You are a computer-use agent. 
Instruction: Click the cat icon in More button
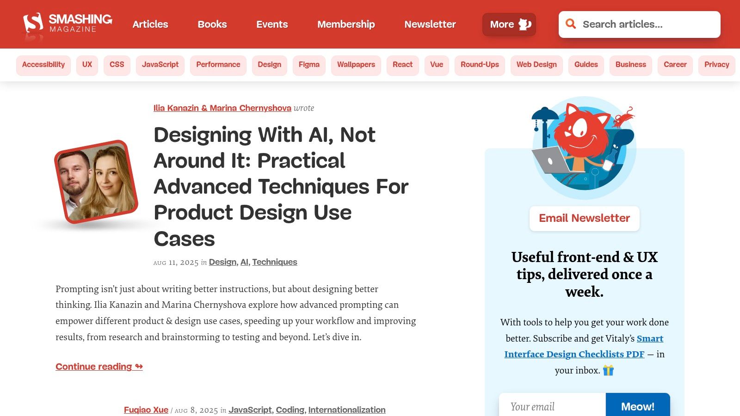click(x=525, y=24)
